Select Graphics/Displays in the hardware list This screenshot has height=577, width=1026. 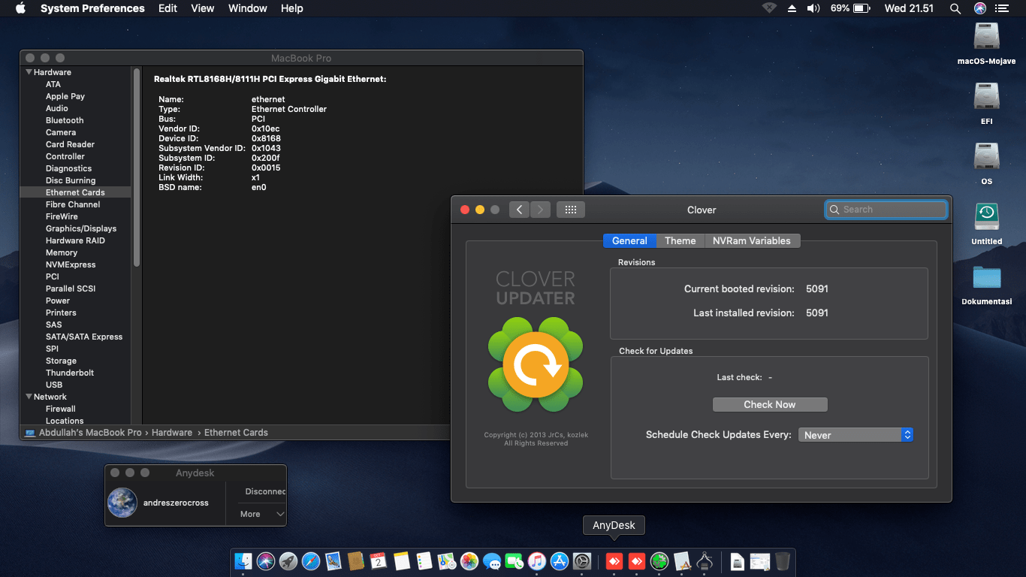(x=81, y=228)
